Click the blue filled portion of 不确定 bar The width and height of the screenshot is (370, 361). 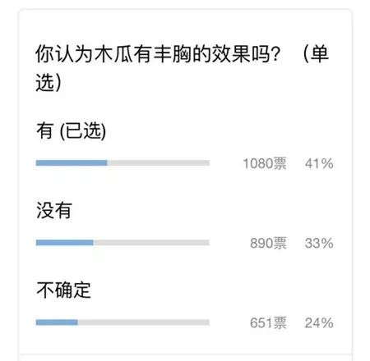(57, 322)
